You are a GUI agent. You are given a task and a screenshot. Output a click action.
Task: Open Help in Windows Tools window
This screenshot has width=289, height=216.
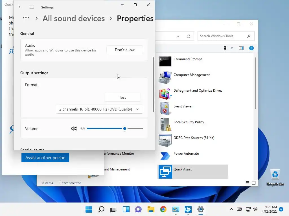[x=251, y=48]
